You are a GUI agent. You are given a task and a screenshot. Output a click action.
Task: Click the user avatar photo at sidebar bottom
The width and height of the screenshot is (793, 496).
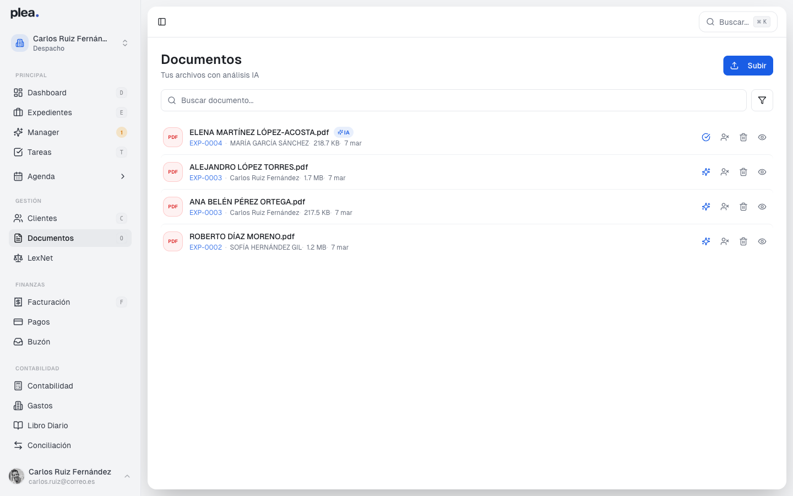tap(17, 476)
